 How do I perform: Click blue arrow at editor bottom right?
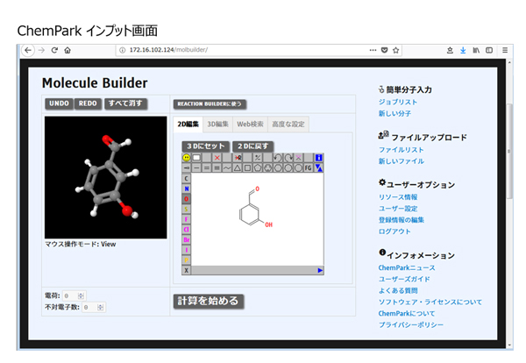pos(320,270)
